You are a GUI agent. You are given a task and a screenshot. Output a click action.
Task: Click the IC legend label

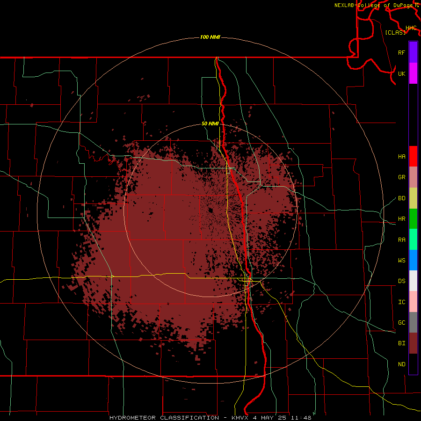click(x=401, y=302)
